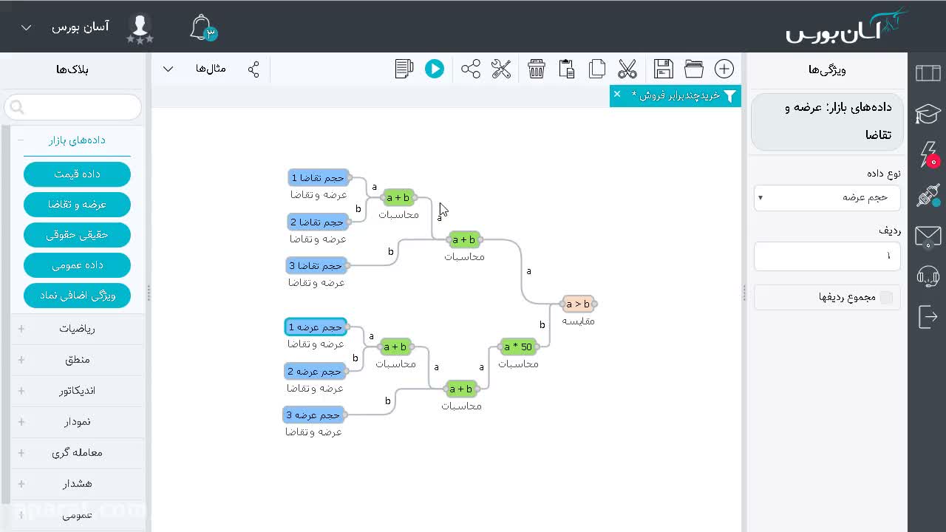Viewport: 946px width, 532px height.
Task: Close the خریدچندبرابر فروش tab
Action: tap(617, 95)
